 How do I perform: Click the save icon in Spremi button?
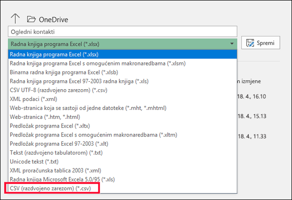coord(250,43)
